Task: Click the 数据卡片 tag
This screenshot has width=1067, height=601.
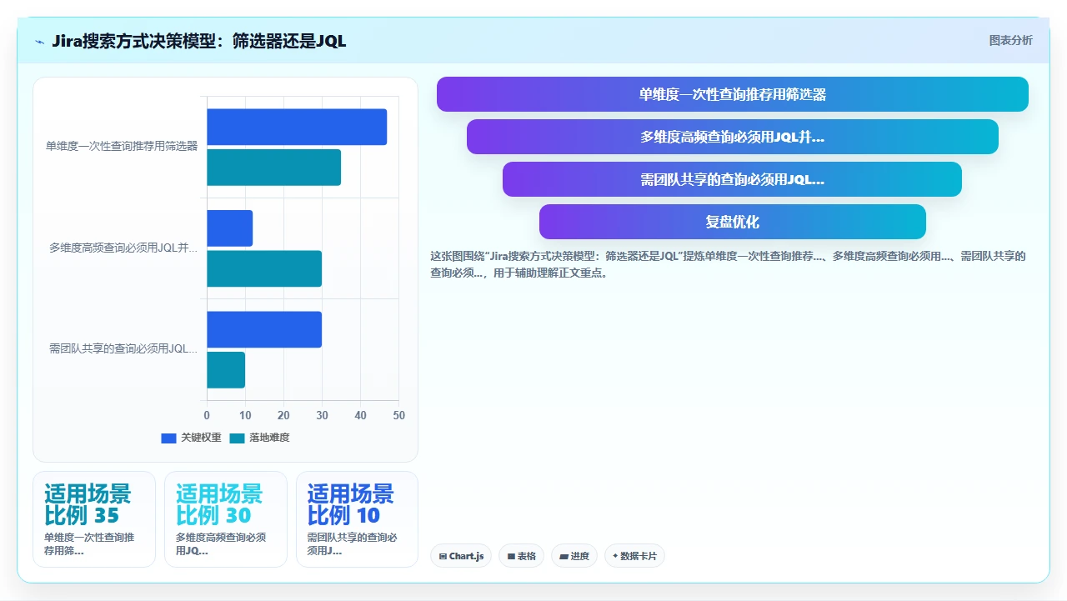Action: pos(634,556)
